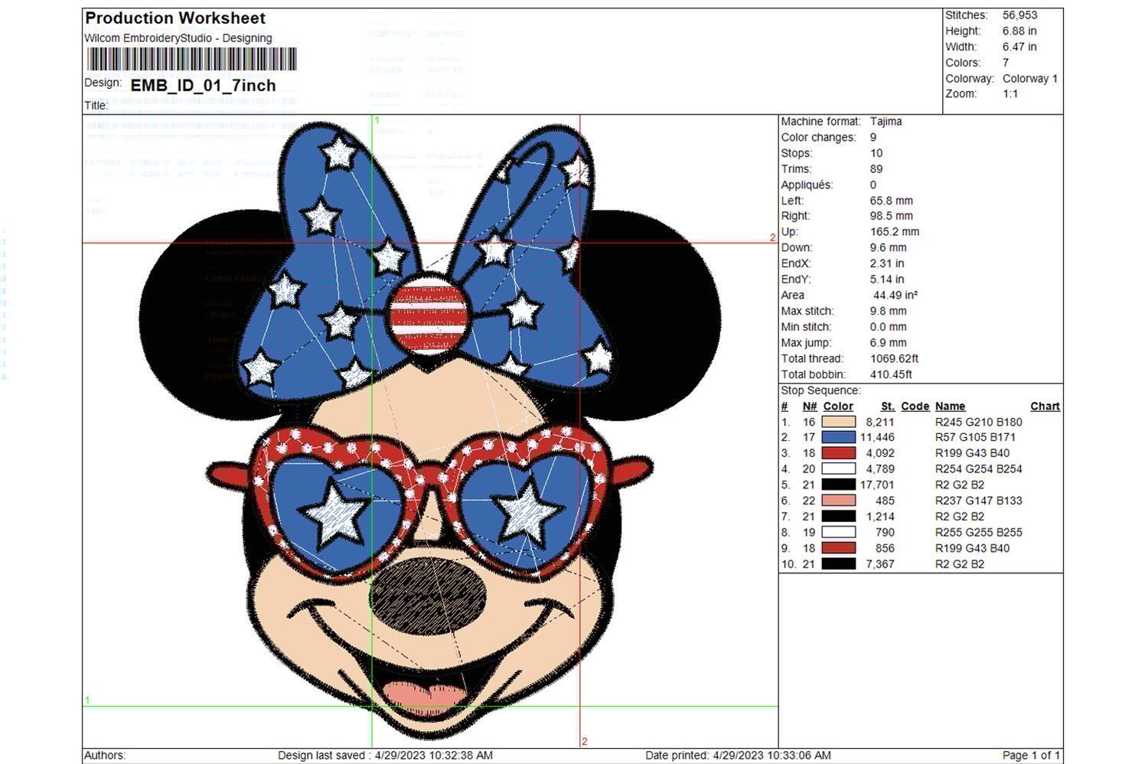This screenshot has height=764, width=1148.
Task: Click the Right value '98.5 mm'
Action: coord(892,216)
